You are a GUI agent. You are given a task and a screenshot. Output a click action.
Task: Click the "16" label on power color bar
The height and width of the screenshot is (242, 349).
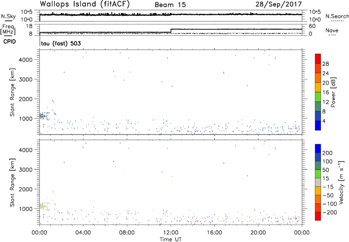(325, 92)
